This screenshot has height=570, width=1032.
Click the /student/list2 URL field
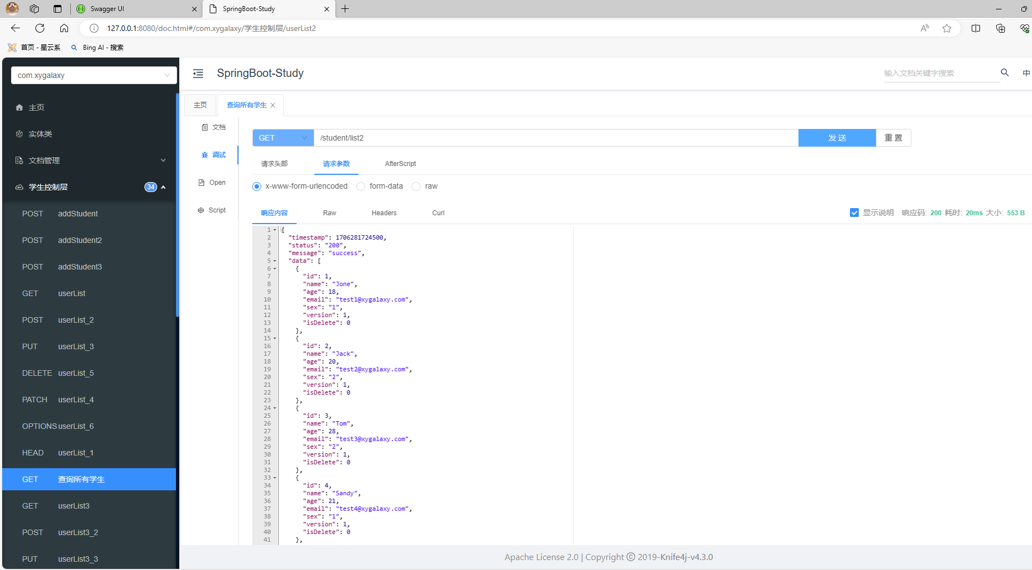click(556, 138)
